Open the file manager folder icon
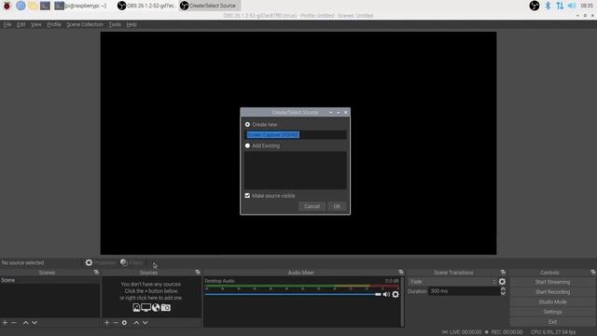The width and height of the screenshot is (597, 336). [33, 6]
